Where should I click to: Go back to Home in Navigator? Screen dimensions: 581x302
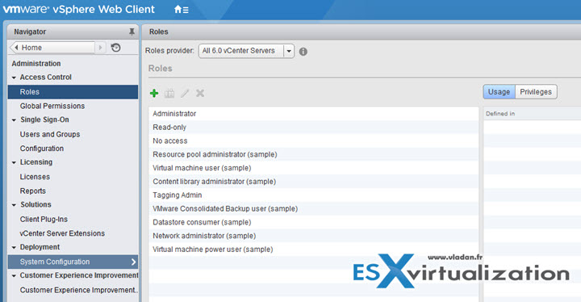[x=52, y=48]
